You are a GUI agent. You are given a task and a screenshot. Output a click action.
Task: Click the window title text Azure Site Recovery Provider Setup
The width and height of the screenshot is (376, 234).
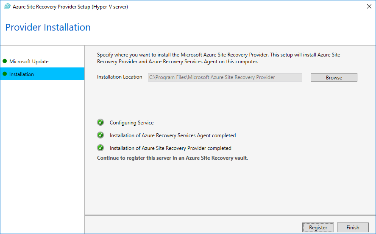[x=70, y=7]
